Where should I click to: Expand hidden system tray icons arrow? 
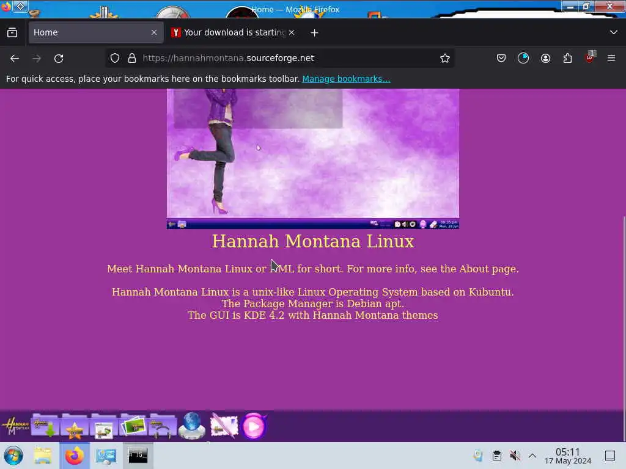pyautogui.click(x=532, y=456)
